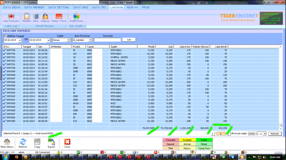Open the PPOB tab
Viewport: 286px width, 160px height.
click(146, 8)
